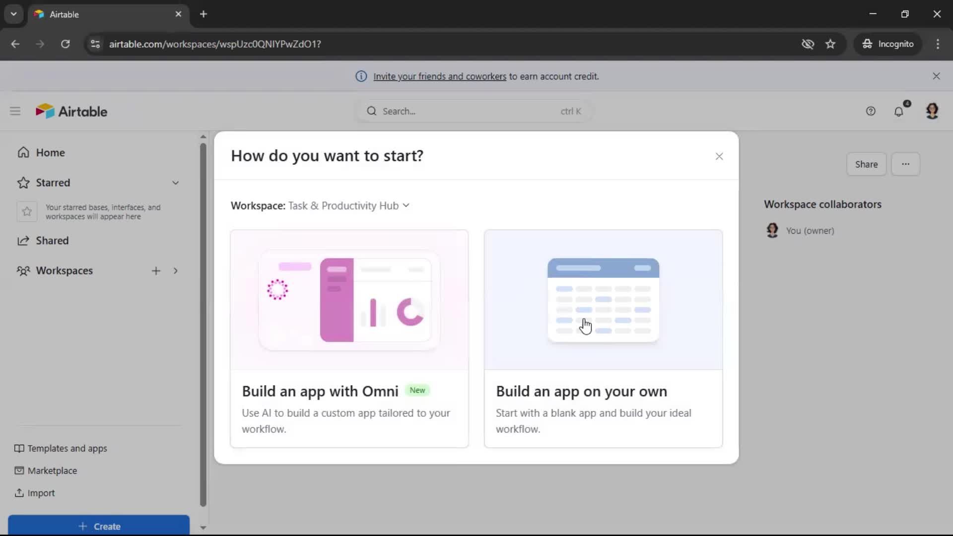Open the notifications bell

click(899, 111)
